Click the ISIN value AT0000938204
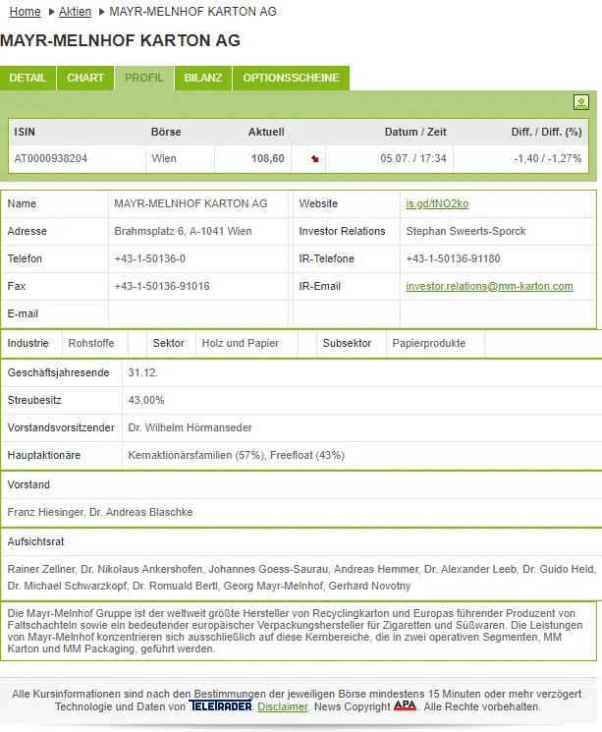The height and width of the screenshot is (732, 602). [x=51, y=158]
